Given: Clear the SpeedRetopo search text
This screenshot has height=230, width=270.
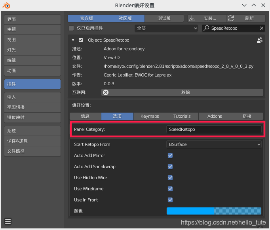Looking at the screenshot, I should (x=262, y=28).
